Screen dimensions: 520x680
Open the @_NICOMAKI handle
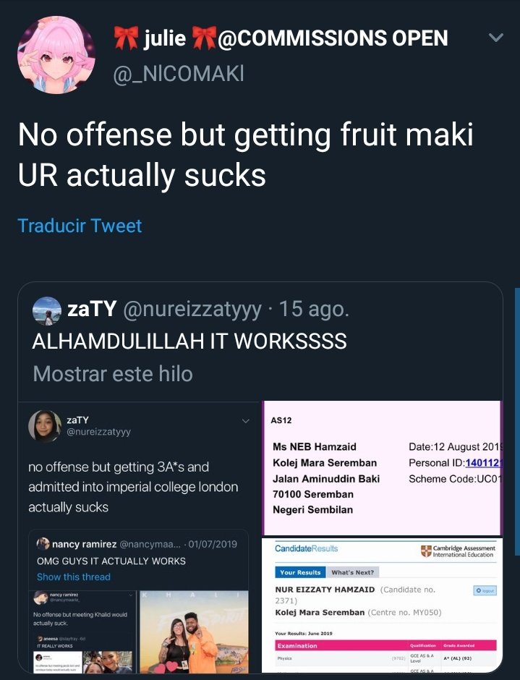coord(178,73)
